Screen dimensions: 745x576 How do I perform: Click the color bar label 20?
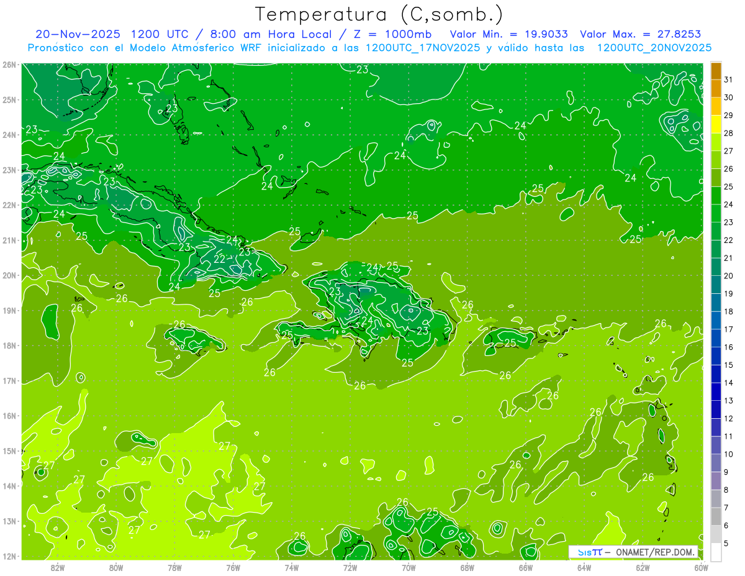pyautogui.click(x=728, y=276)
